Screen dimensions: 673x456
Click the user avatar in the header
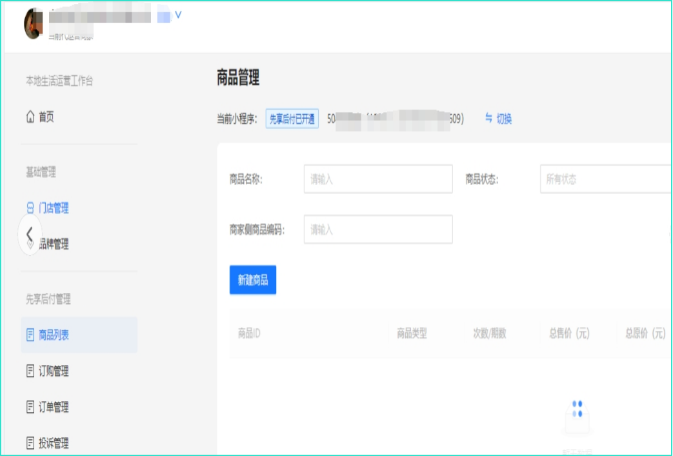pyautogui.click(x=33, y=23)
